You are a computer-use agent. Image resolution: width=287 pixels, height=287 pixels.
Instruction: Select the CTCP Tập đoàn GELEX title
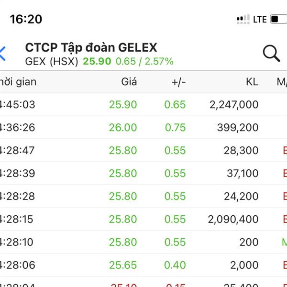[x=91, y=47]
